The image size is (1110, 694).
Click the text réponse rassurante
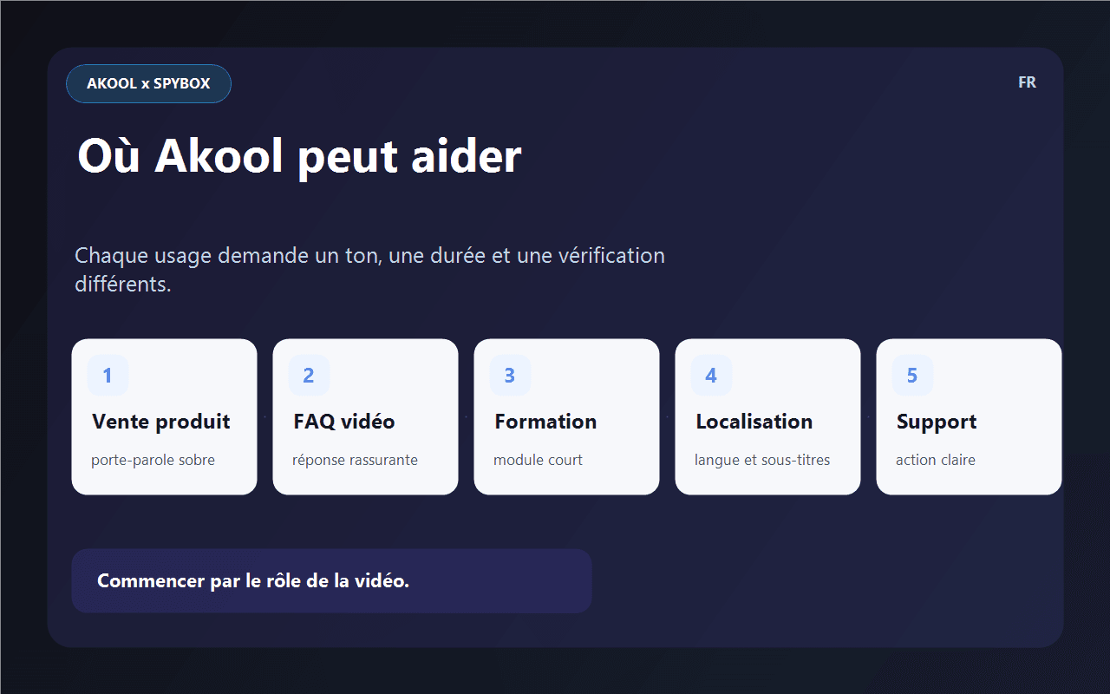[x=355, y=461]
